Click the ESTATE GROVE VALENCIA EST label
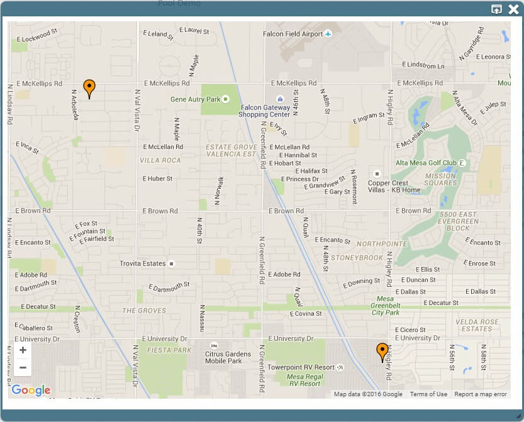Viewport: 524px width, 422px height. (x=231, y=151)
